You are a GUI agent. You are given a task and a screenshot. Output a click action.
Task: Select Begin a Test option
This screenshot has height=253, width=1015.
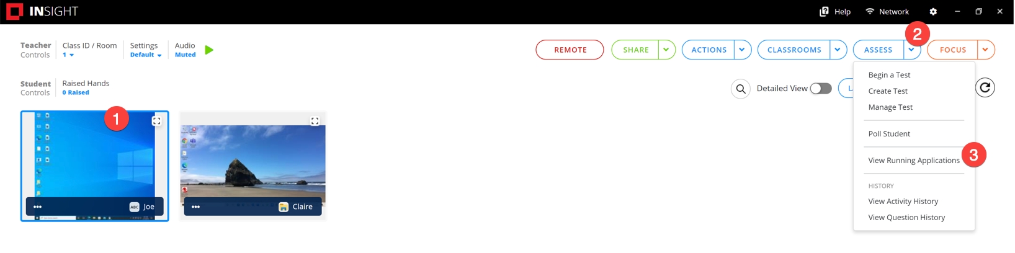click(x=889, y=75)
